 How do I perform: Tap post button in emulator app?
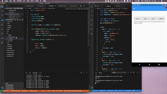click(x=138, y=19)
